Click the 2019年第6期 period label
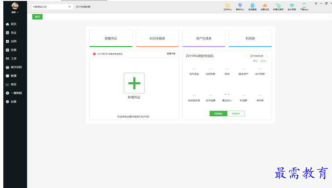This screenshot has width=332, height=188. [x=83, y=7]
